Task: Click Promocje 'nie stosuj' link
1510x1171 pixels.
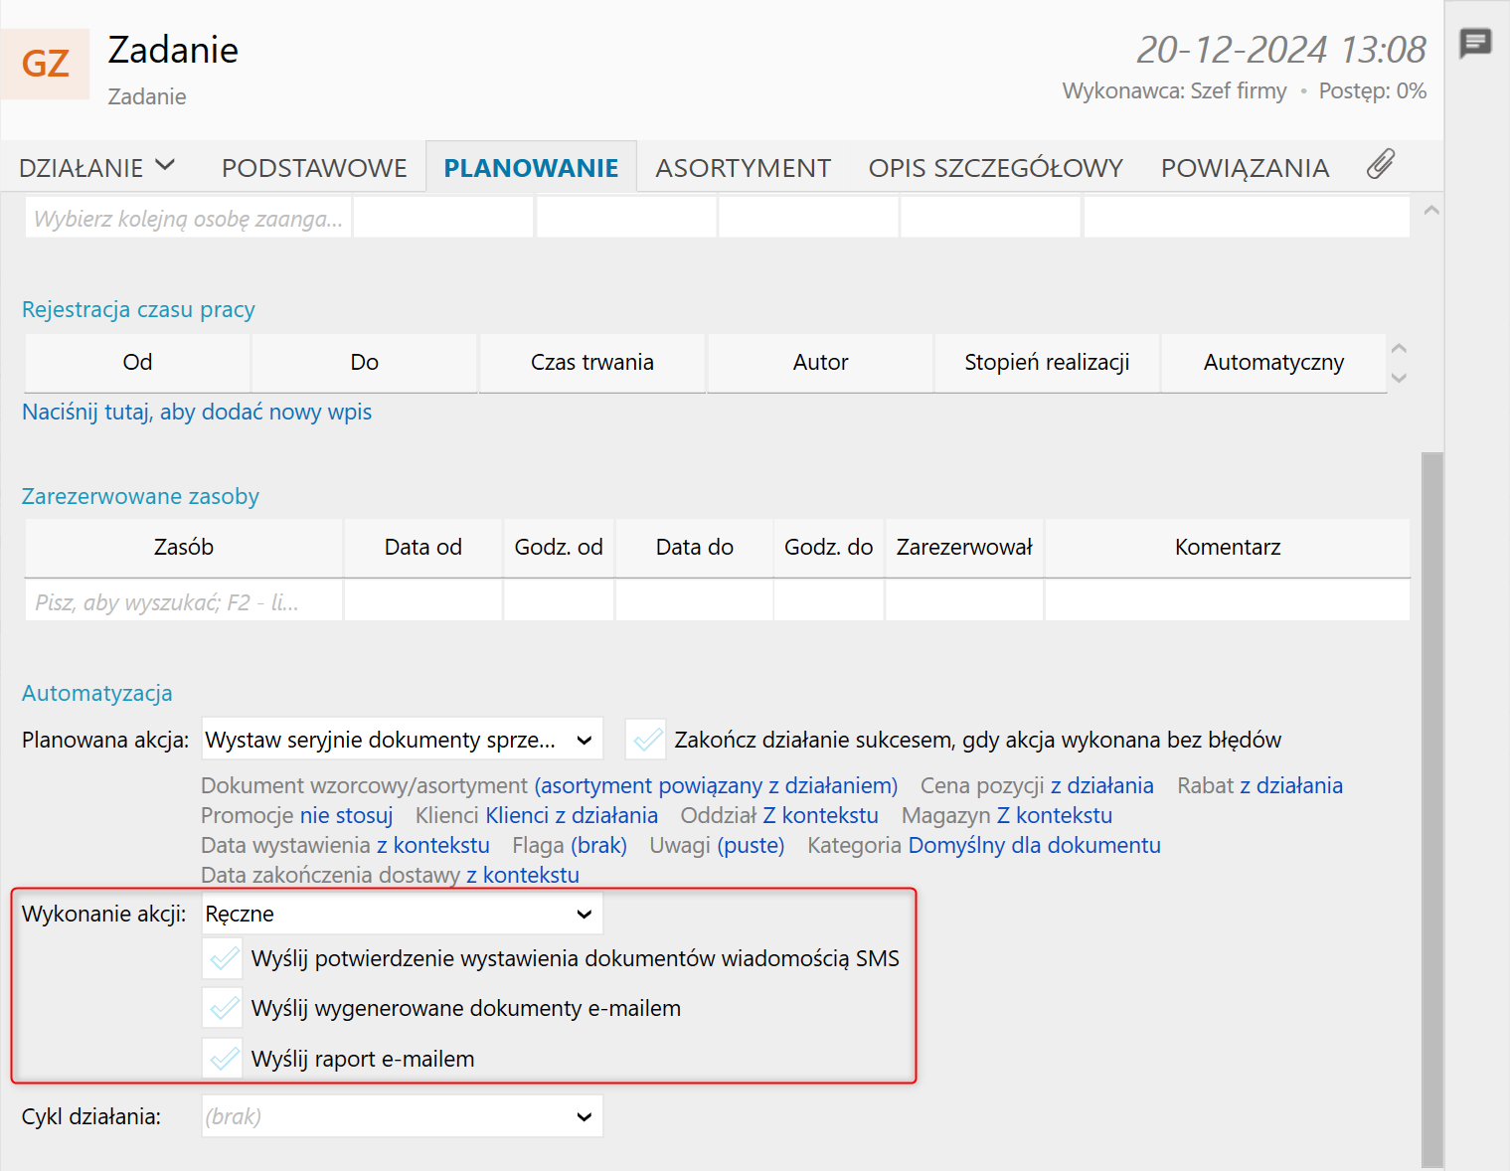Action: point(346,815)
